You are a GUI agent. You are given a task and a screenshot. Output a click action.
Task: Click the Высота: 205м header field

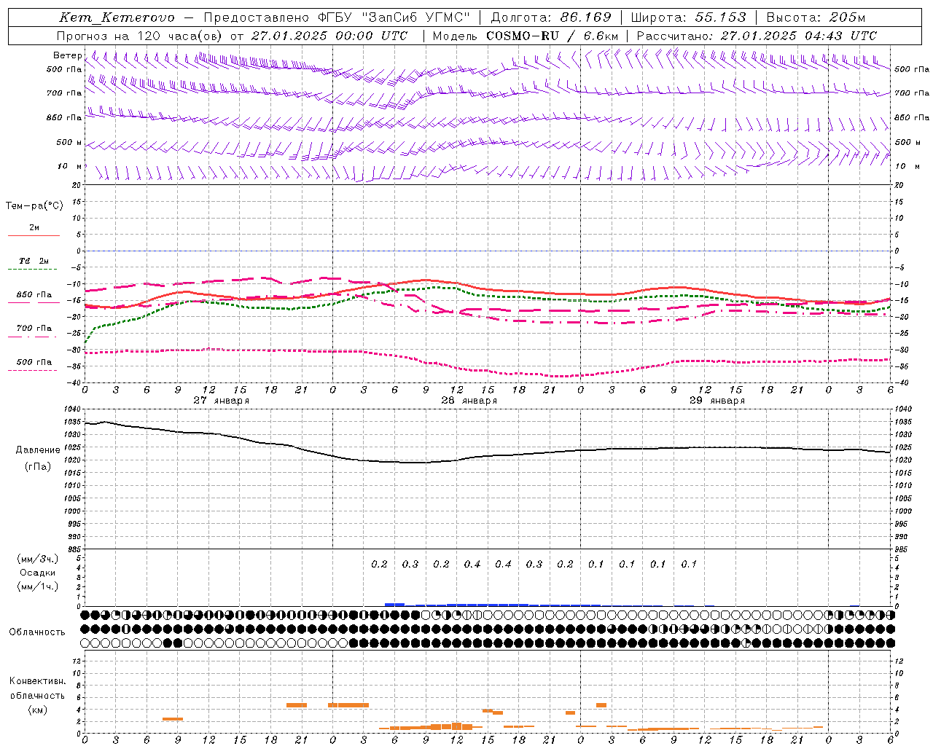(x=816, y=17)
